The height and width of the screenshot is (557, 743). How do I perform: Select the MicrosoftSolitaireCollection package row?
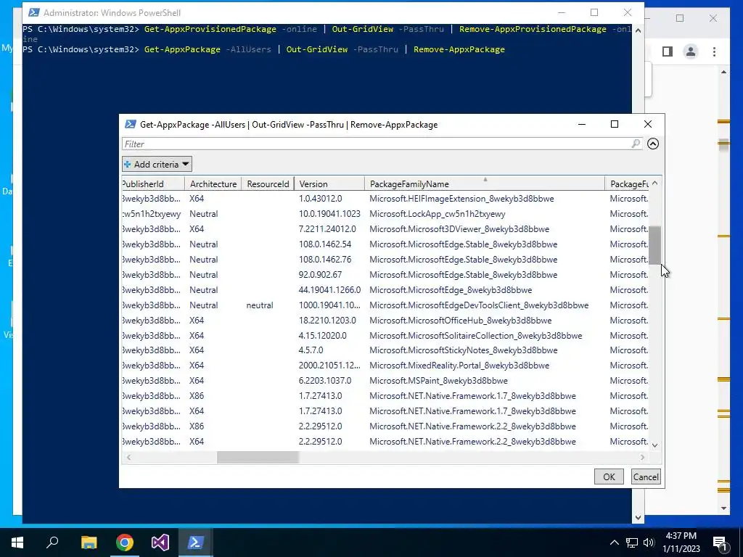click(x=385, y=335)
